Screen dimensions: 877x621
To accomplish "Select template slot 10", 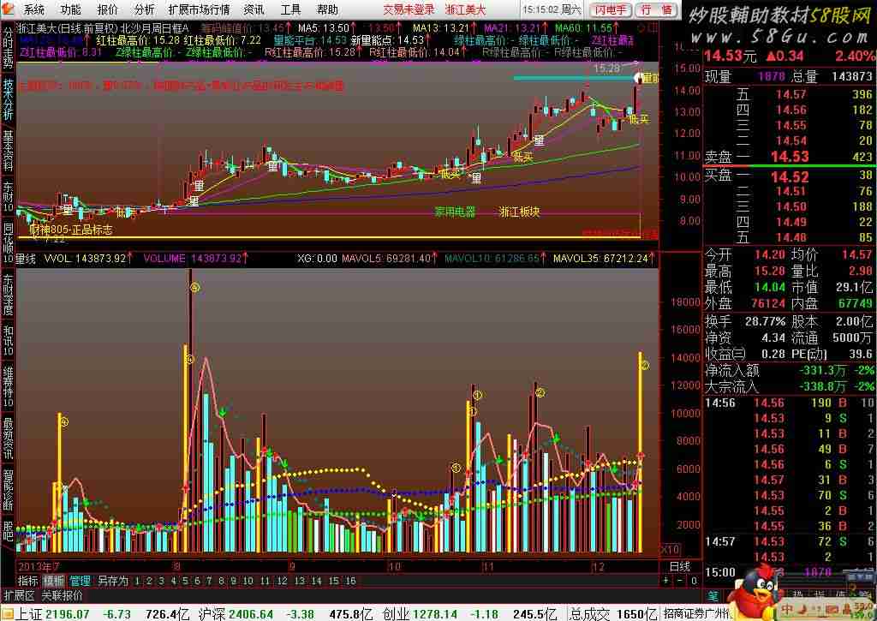I will tap(248, 581).
